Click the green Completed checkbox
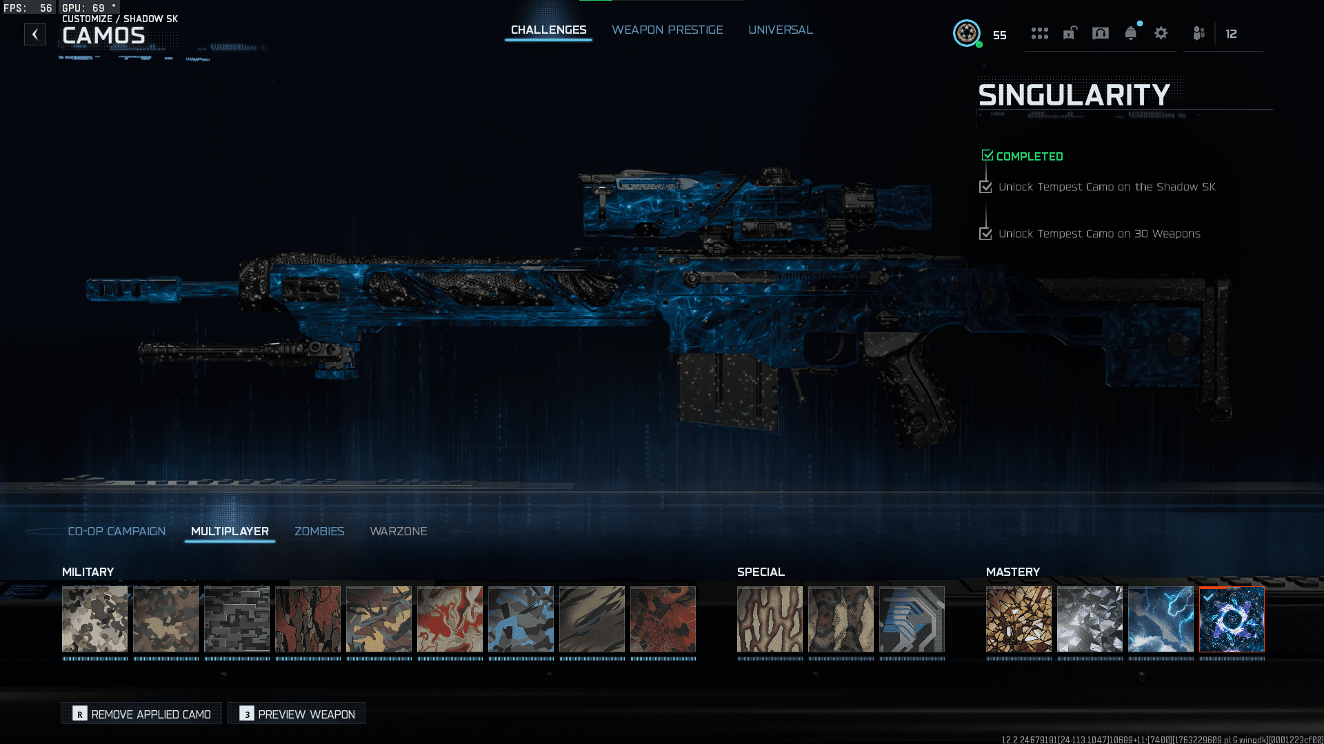Viewport: 1324px width, 744px height. point(987,156)
